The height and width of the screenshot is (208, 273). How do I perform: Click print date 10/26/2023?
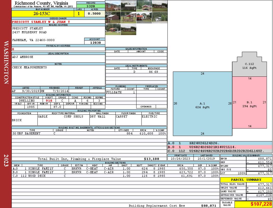tap(180, 159)
